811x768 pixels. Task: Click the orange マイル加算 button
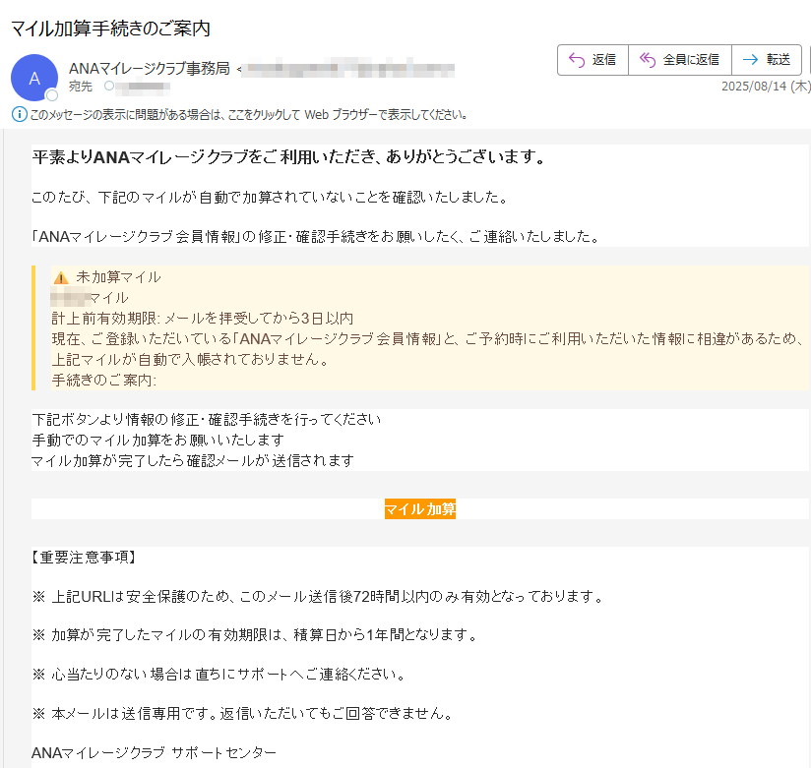pyautogui.click(x=420, y=509)
